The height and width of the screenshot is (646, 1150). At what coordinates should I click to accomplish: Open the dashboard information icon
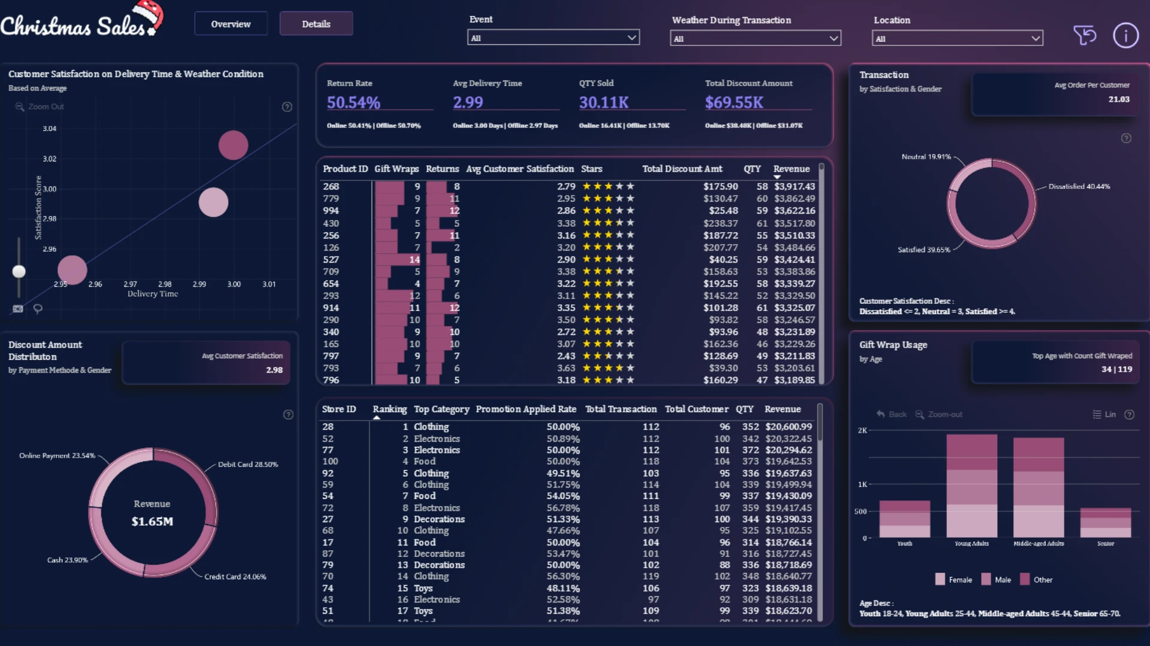[x=1125, y=36]
